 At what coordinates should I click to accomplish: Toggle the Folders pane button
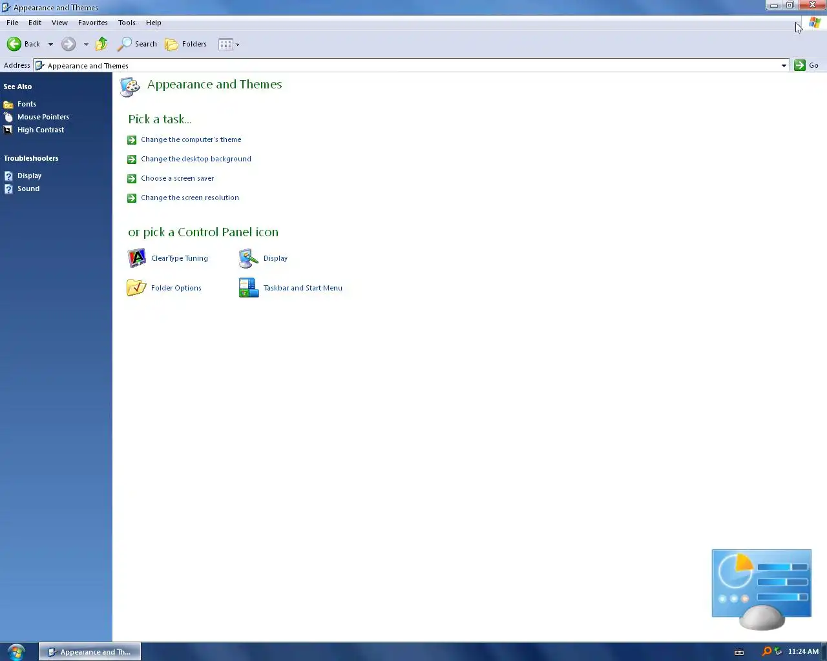[x=186, y=44]
